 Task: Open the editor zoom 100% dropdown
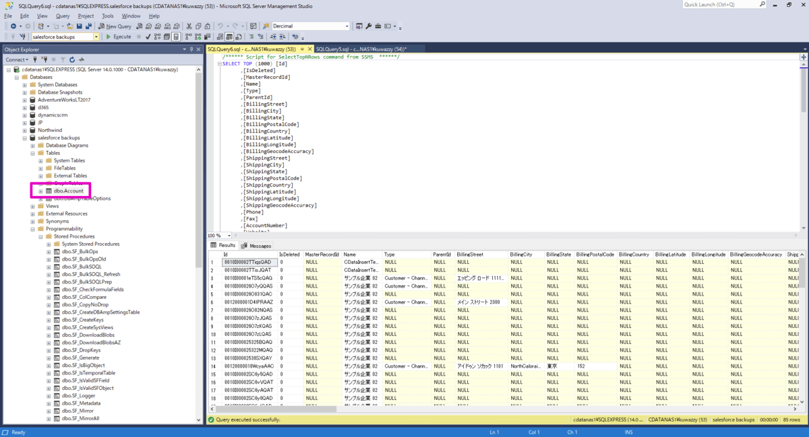click(x=228, y=236)
